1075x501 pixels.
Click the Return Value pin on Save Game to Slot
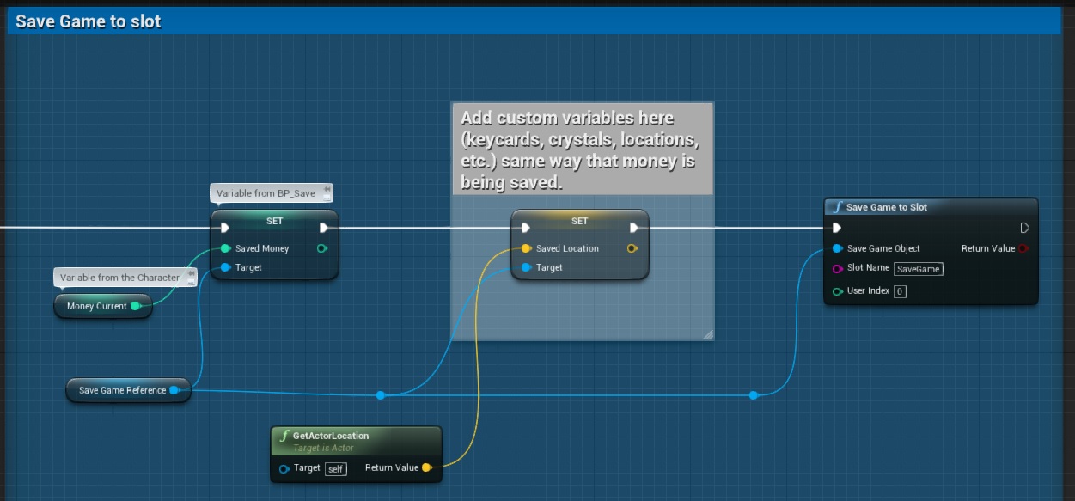[1023, 248]
